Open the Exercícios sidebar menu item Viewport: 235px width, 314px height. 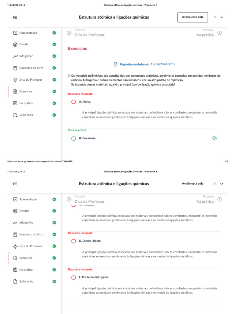click(26, 91)
